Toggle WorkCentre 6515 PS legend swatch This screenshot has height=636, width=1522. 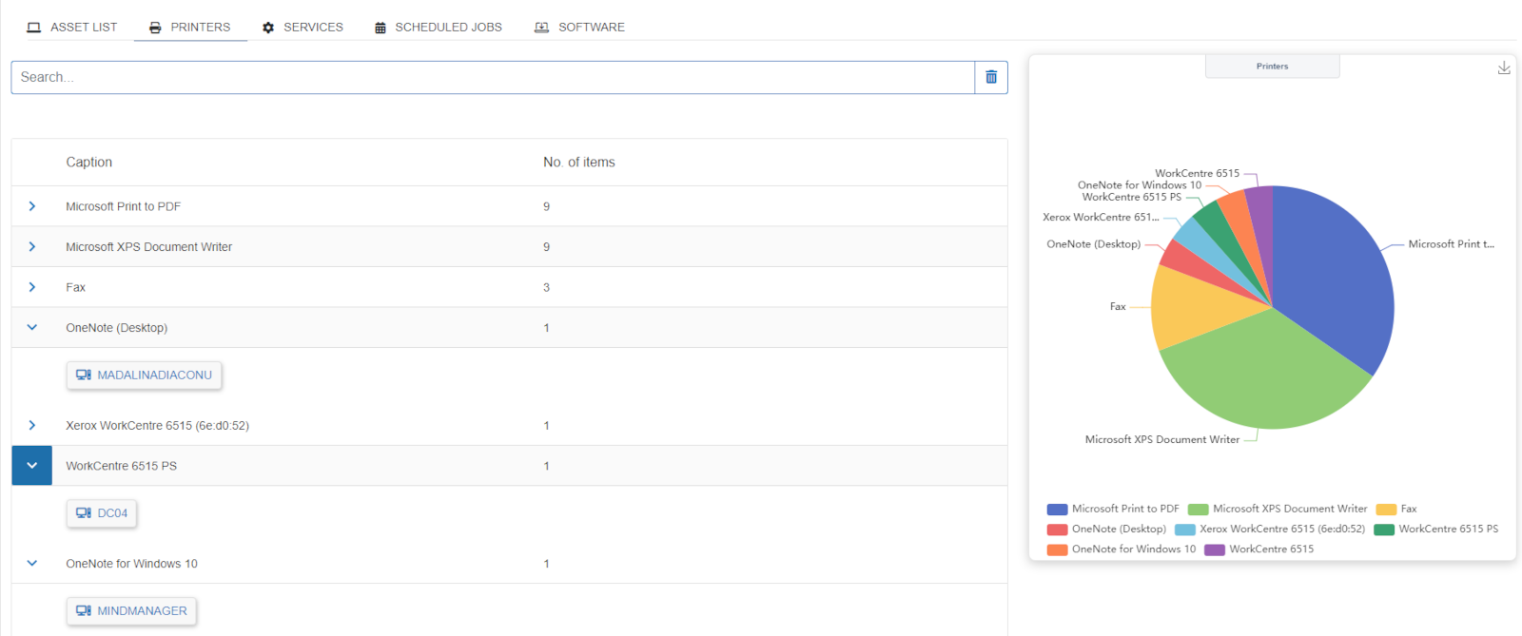point(1384,530)
